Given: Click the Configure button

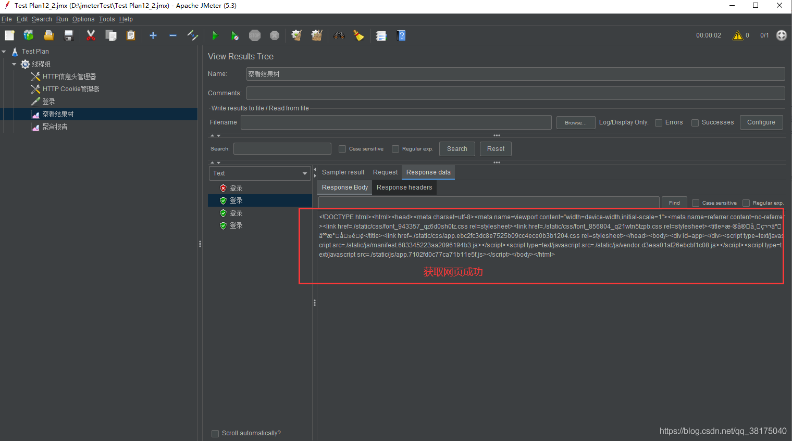Looking at the screenshot, I should click(761, 122).
